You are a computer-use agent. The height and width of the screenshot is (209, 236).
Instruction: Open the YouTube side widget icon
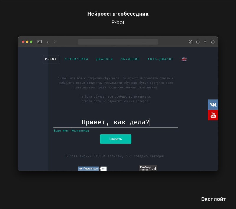pos(213,115)
